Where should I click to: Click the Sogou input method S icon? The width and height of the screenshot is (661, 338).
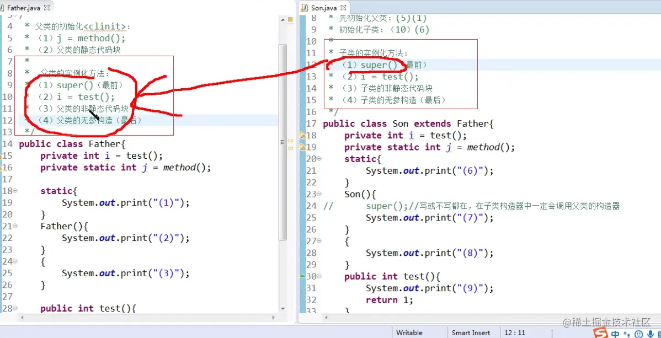(600, 333)
